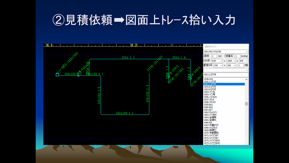Select 1060.BLD in the list
Screen dimensions: 289x163
click(224, 107)
